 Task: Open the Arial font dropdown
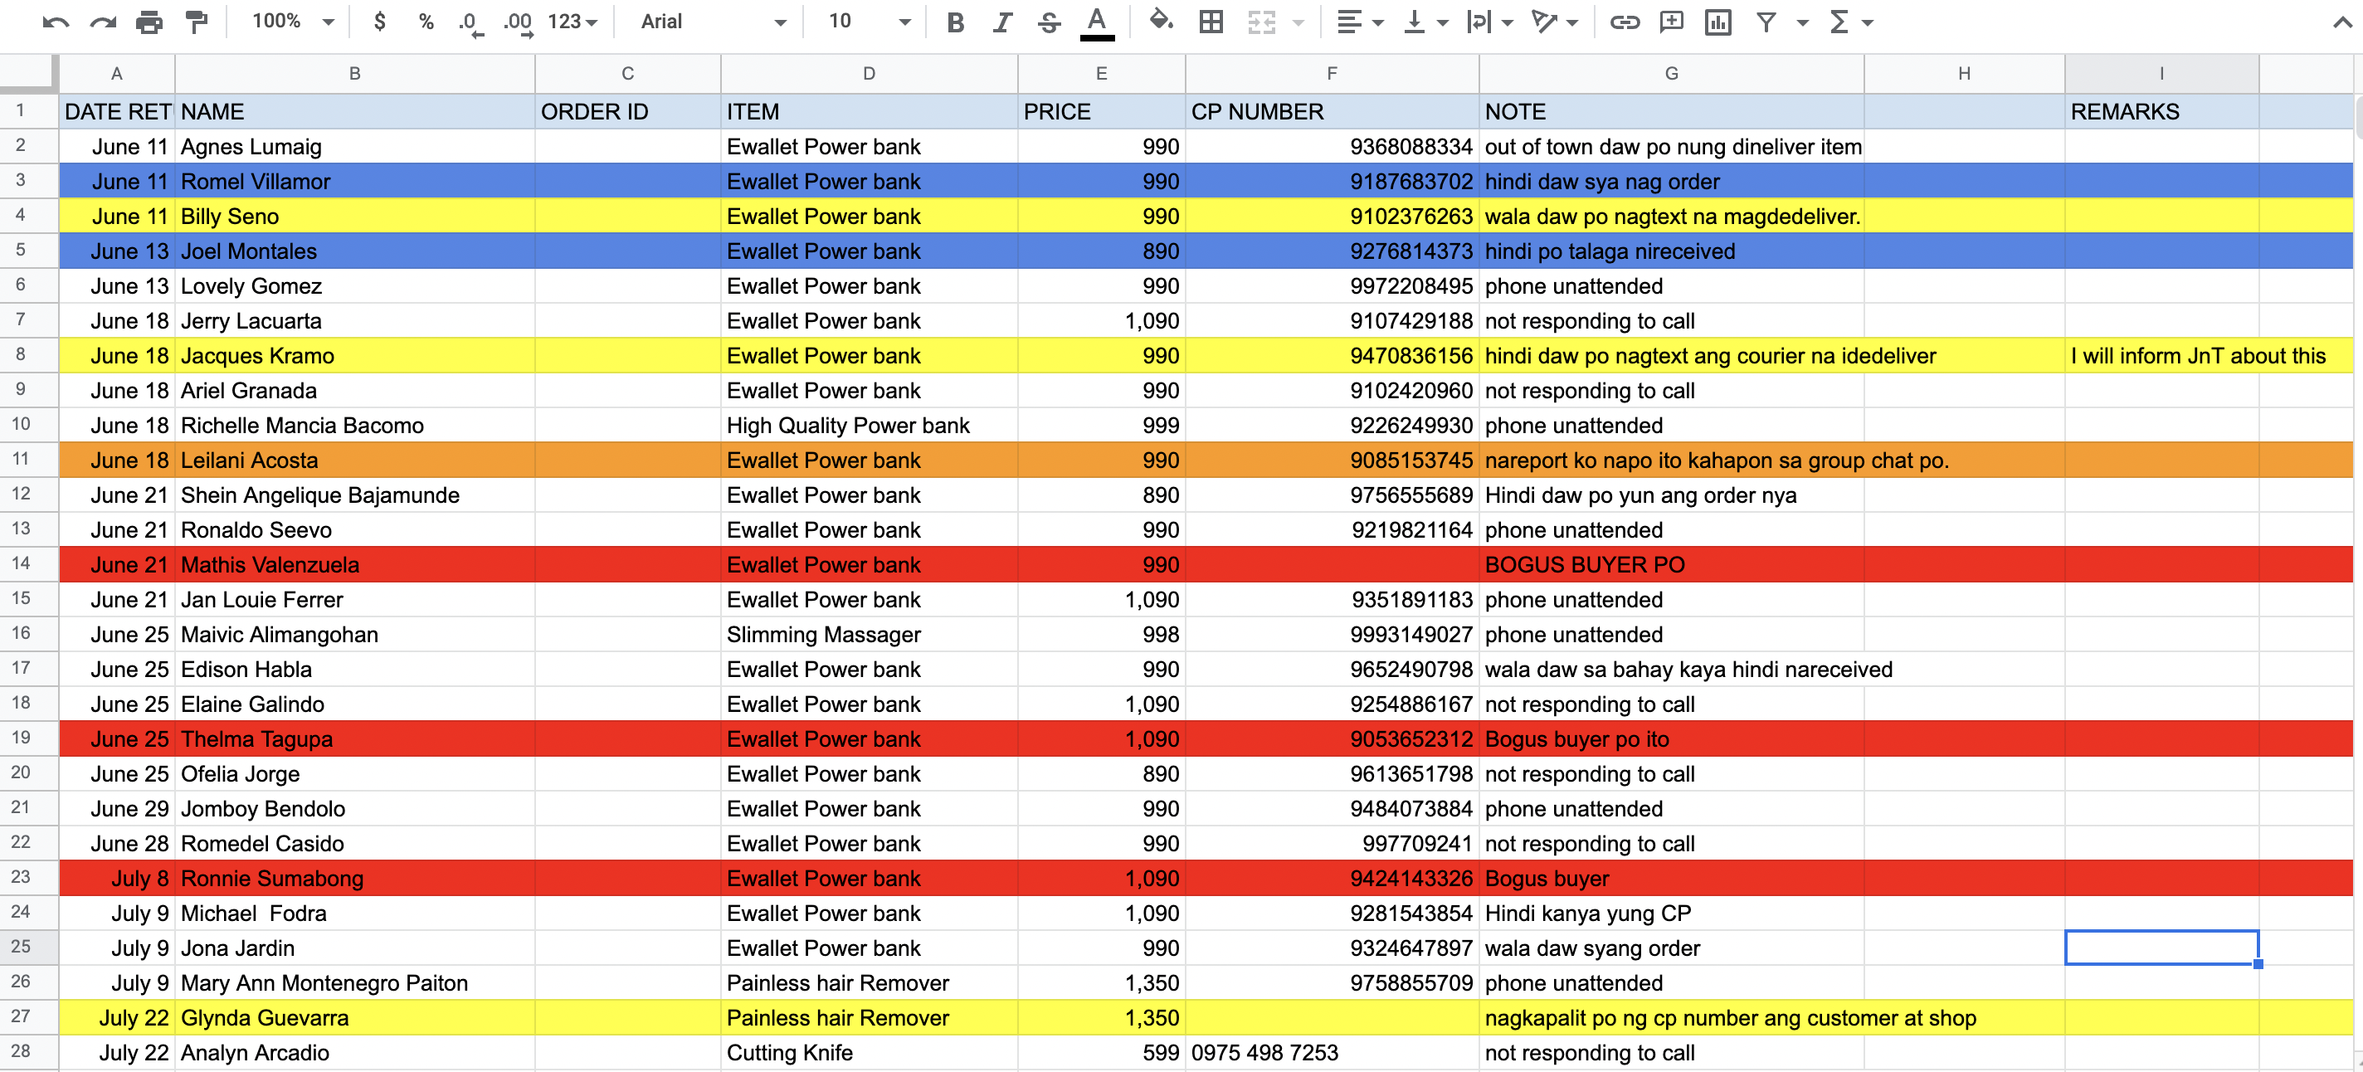click(x=713, y=22)
